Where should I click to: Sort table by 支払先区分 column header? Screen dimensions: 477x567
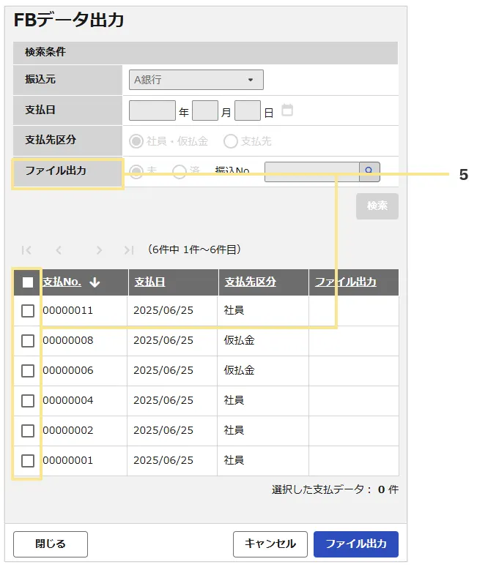[x=250, y=282]
